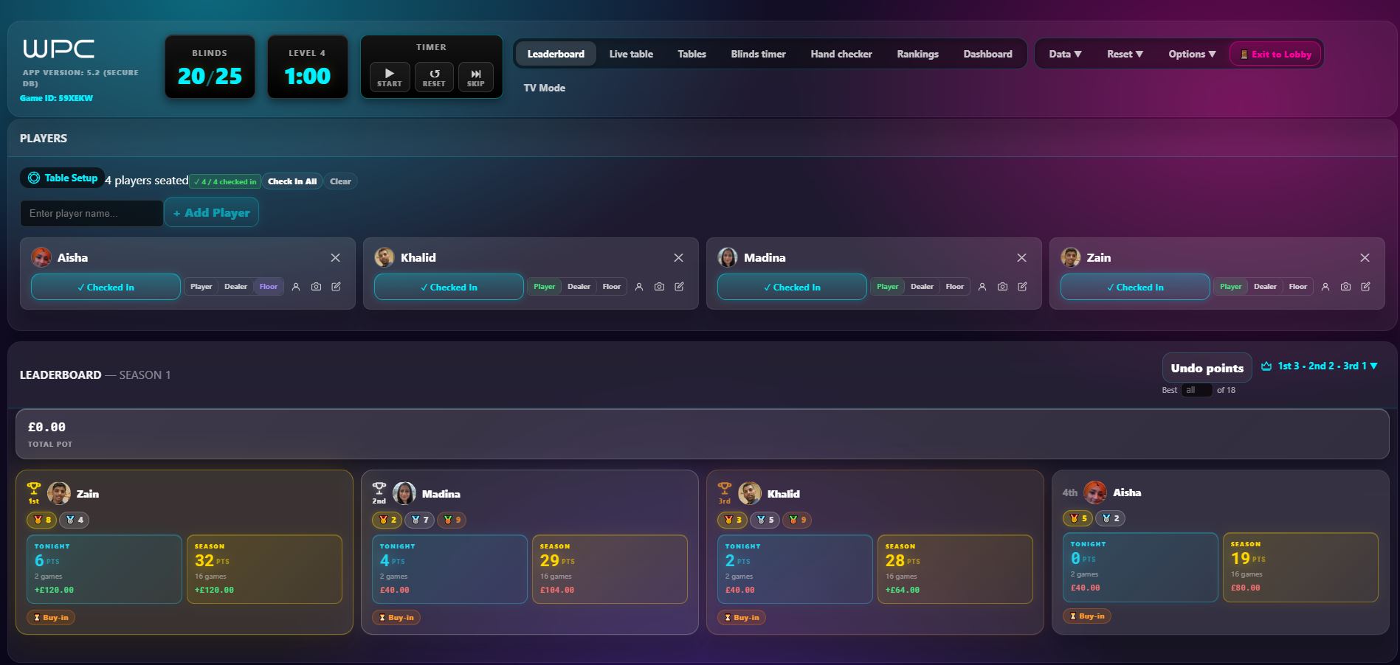Open the Dashboard tab
The image size is (1400, 665).
(x=987, y=54)
